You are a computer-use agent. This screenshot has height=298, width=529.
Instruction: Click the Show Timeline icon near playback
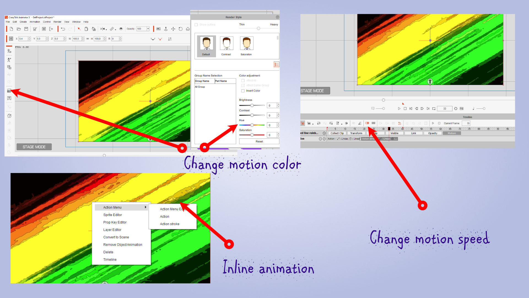pyautogui.click(x=461, y=108)
